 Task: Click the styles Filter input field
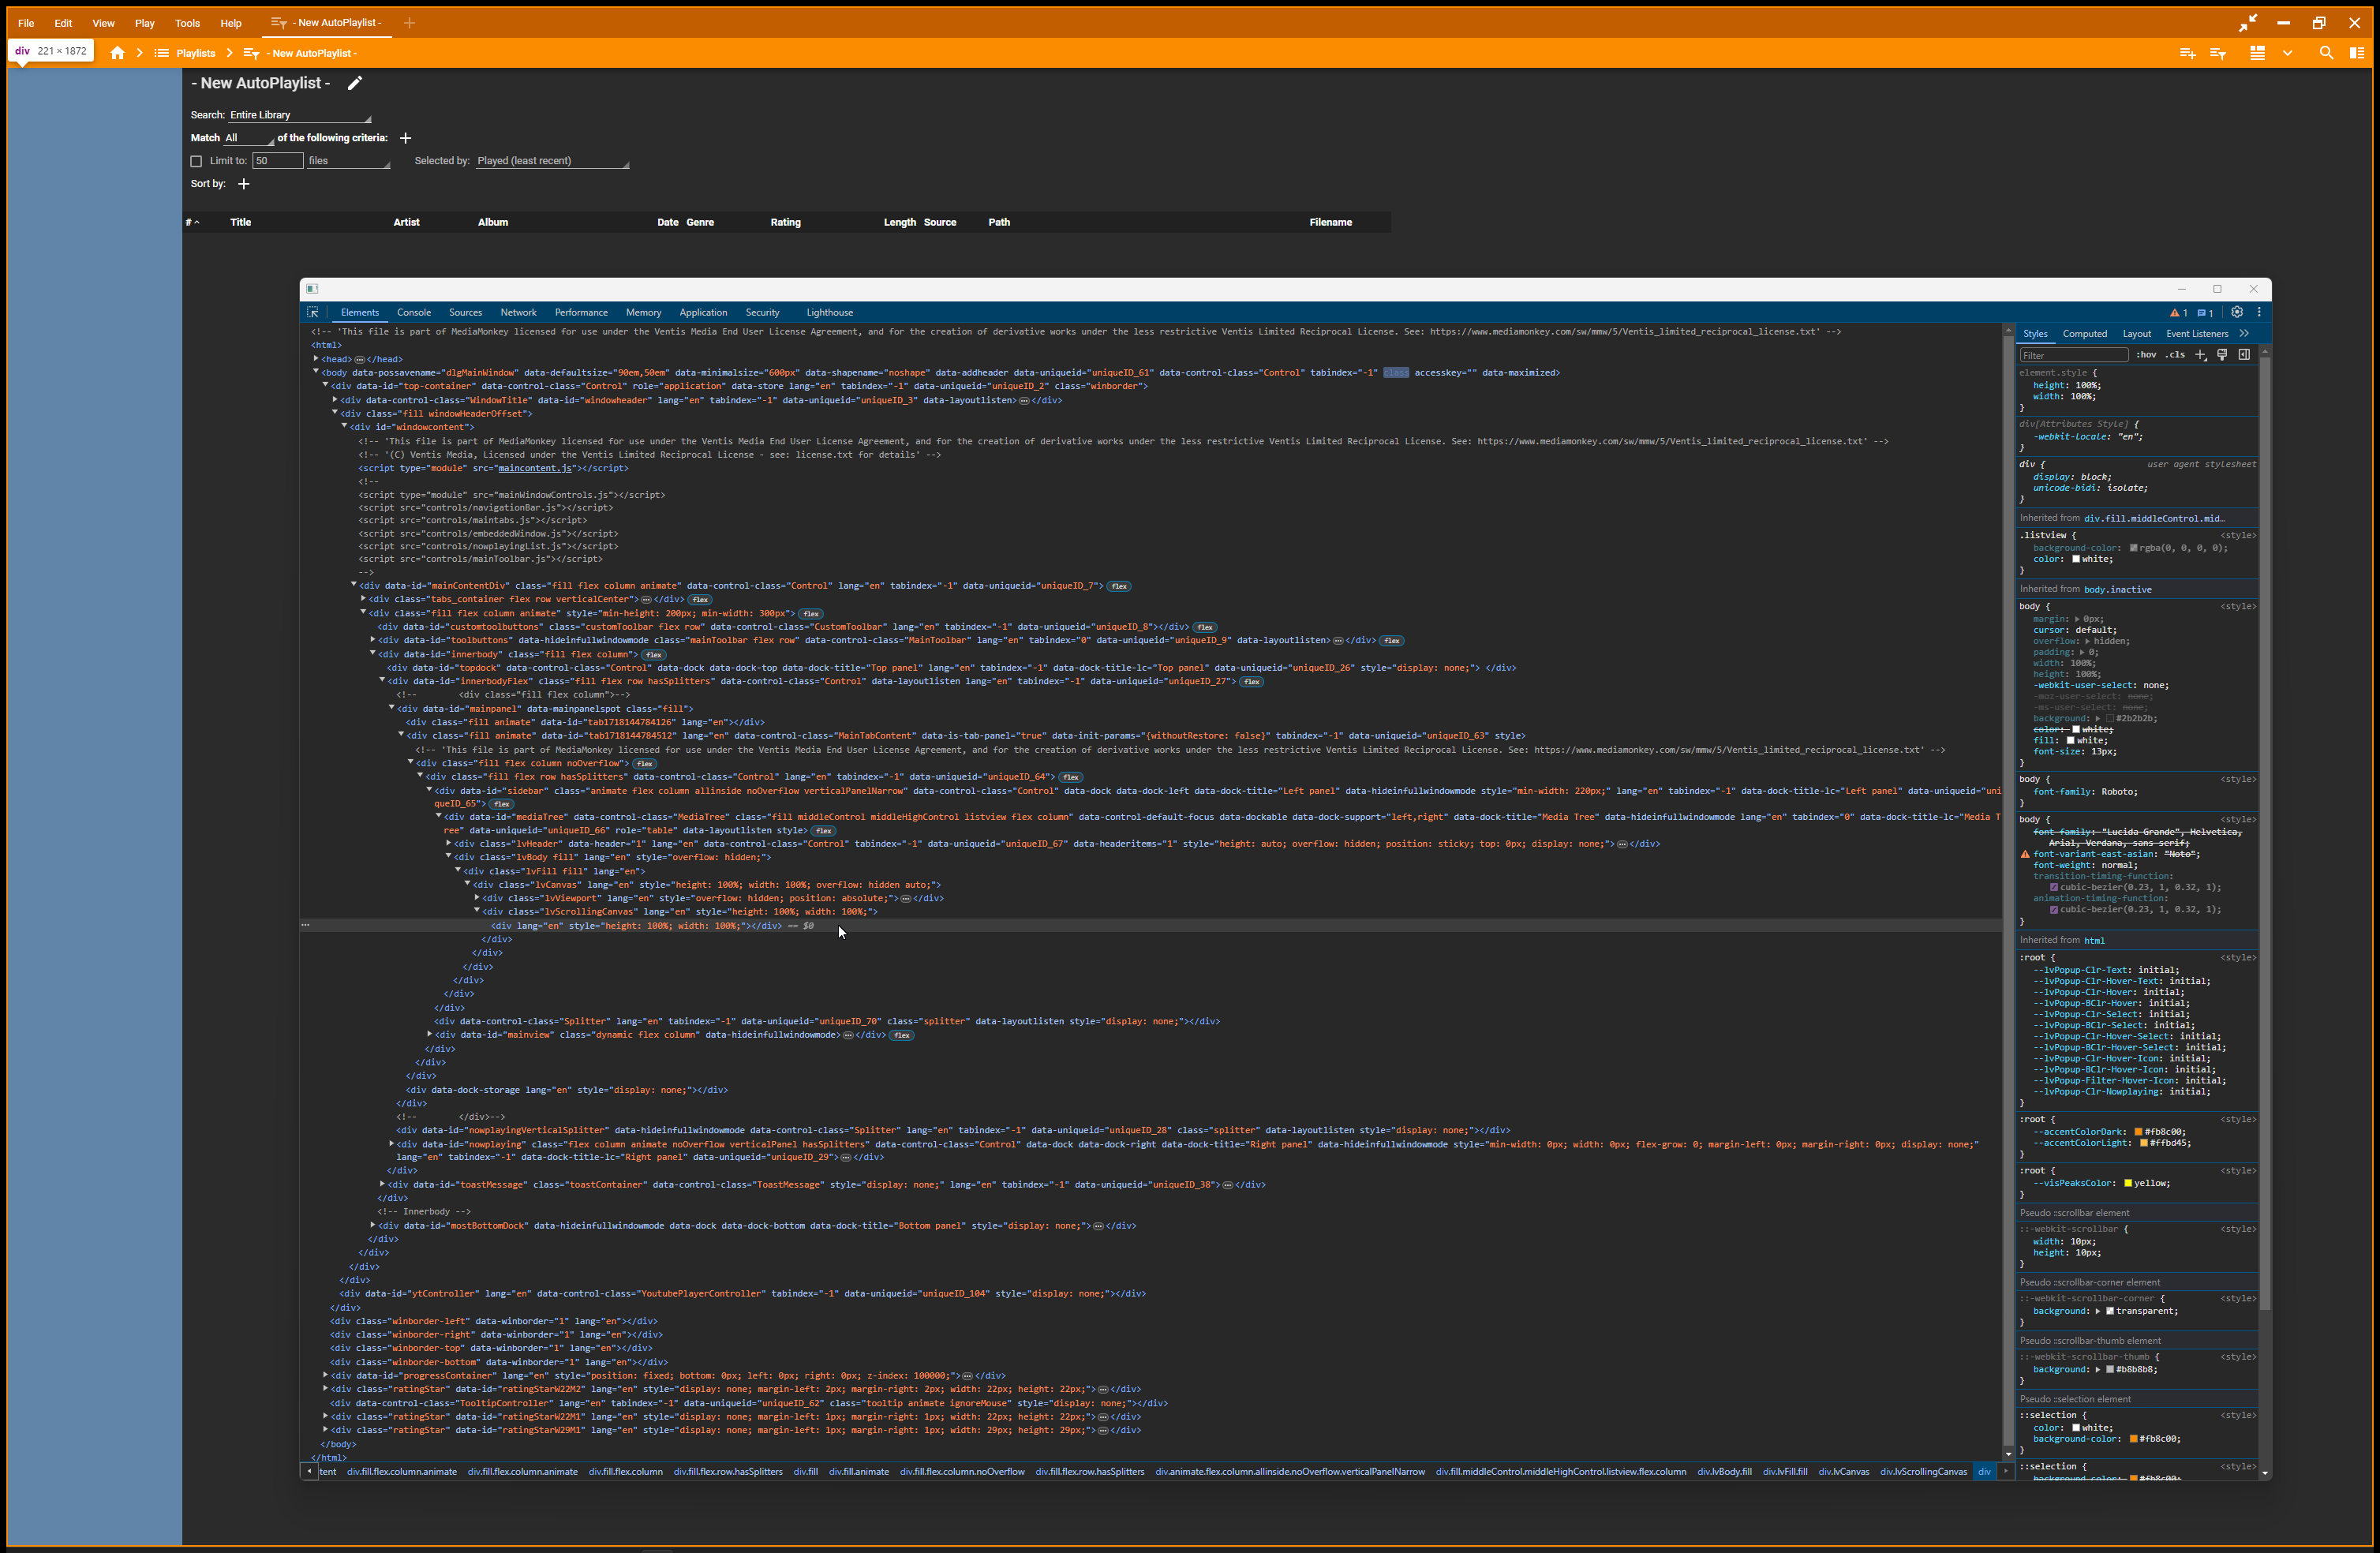[x=2072, y=355]
